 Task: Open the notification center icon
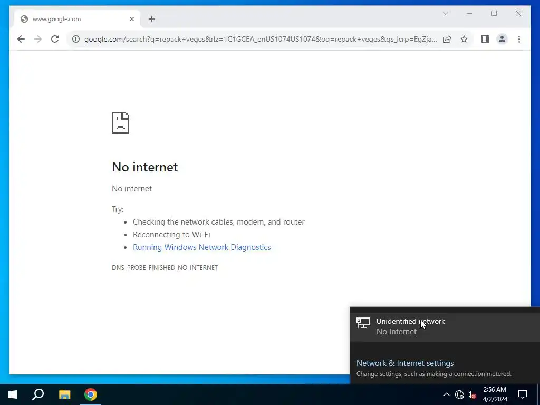(x=523, y=394)
